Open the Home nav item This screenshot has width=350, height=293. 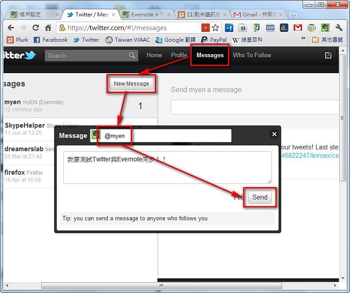(x=154, y=55)
